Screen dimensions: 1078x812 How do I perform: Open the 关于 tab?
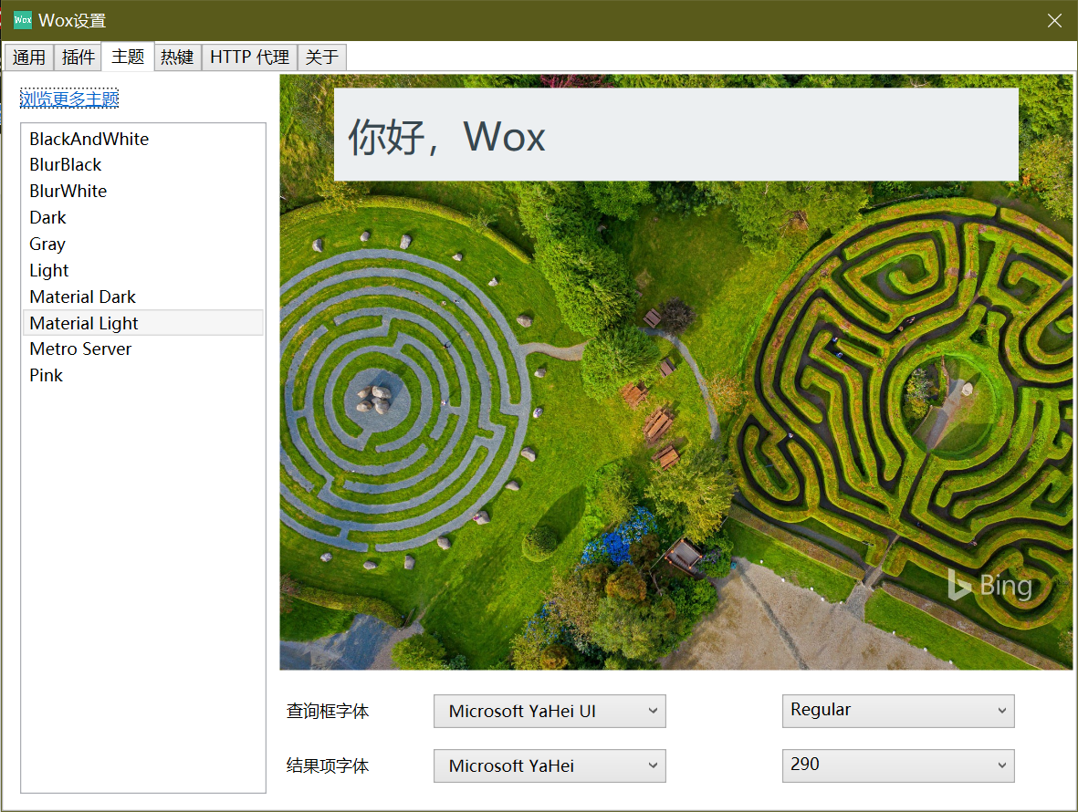click(321, 57)
